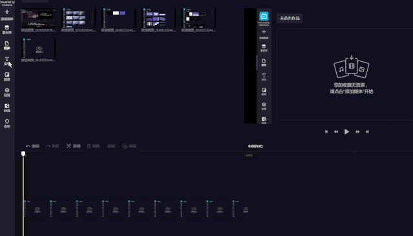Open the 前景 overlay panel in left sidebar
This screenshot has height=236, width=413.
(7, 77)
